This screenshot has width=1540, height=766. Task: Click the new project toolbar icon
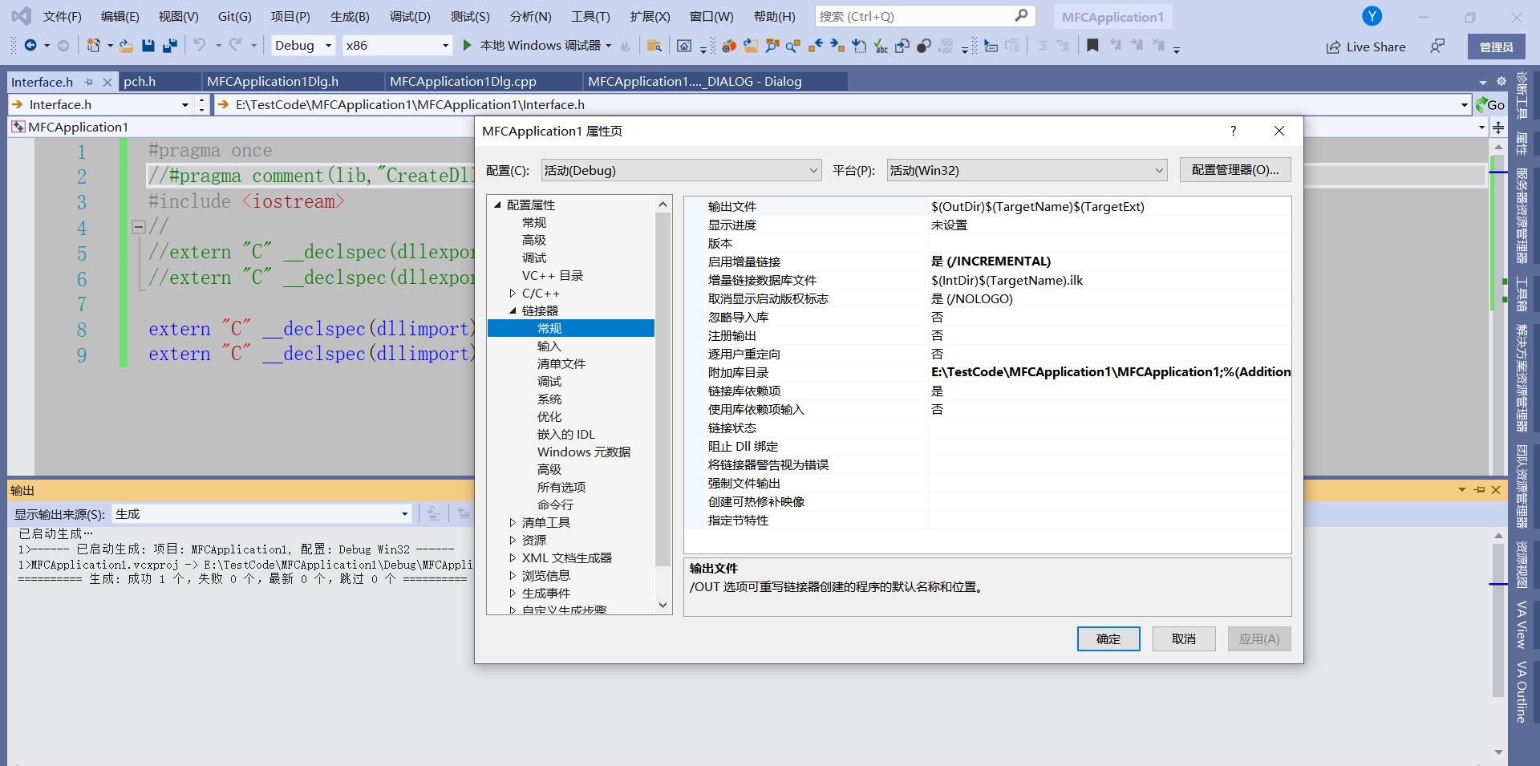[x=93, y=46]
